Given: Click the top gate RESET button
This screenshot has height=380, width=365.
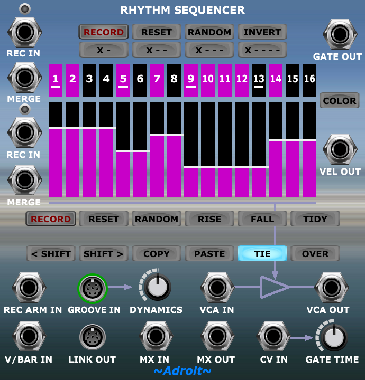Looking at the screenshot, I should point(157,32).
